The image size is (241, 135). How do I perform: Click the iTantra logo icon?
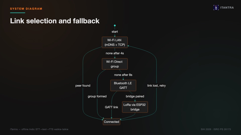(x=216, y=7)
